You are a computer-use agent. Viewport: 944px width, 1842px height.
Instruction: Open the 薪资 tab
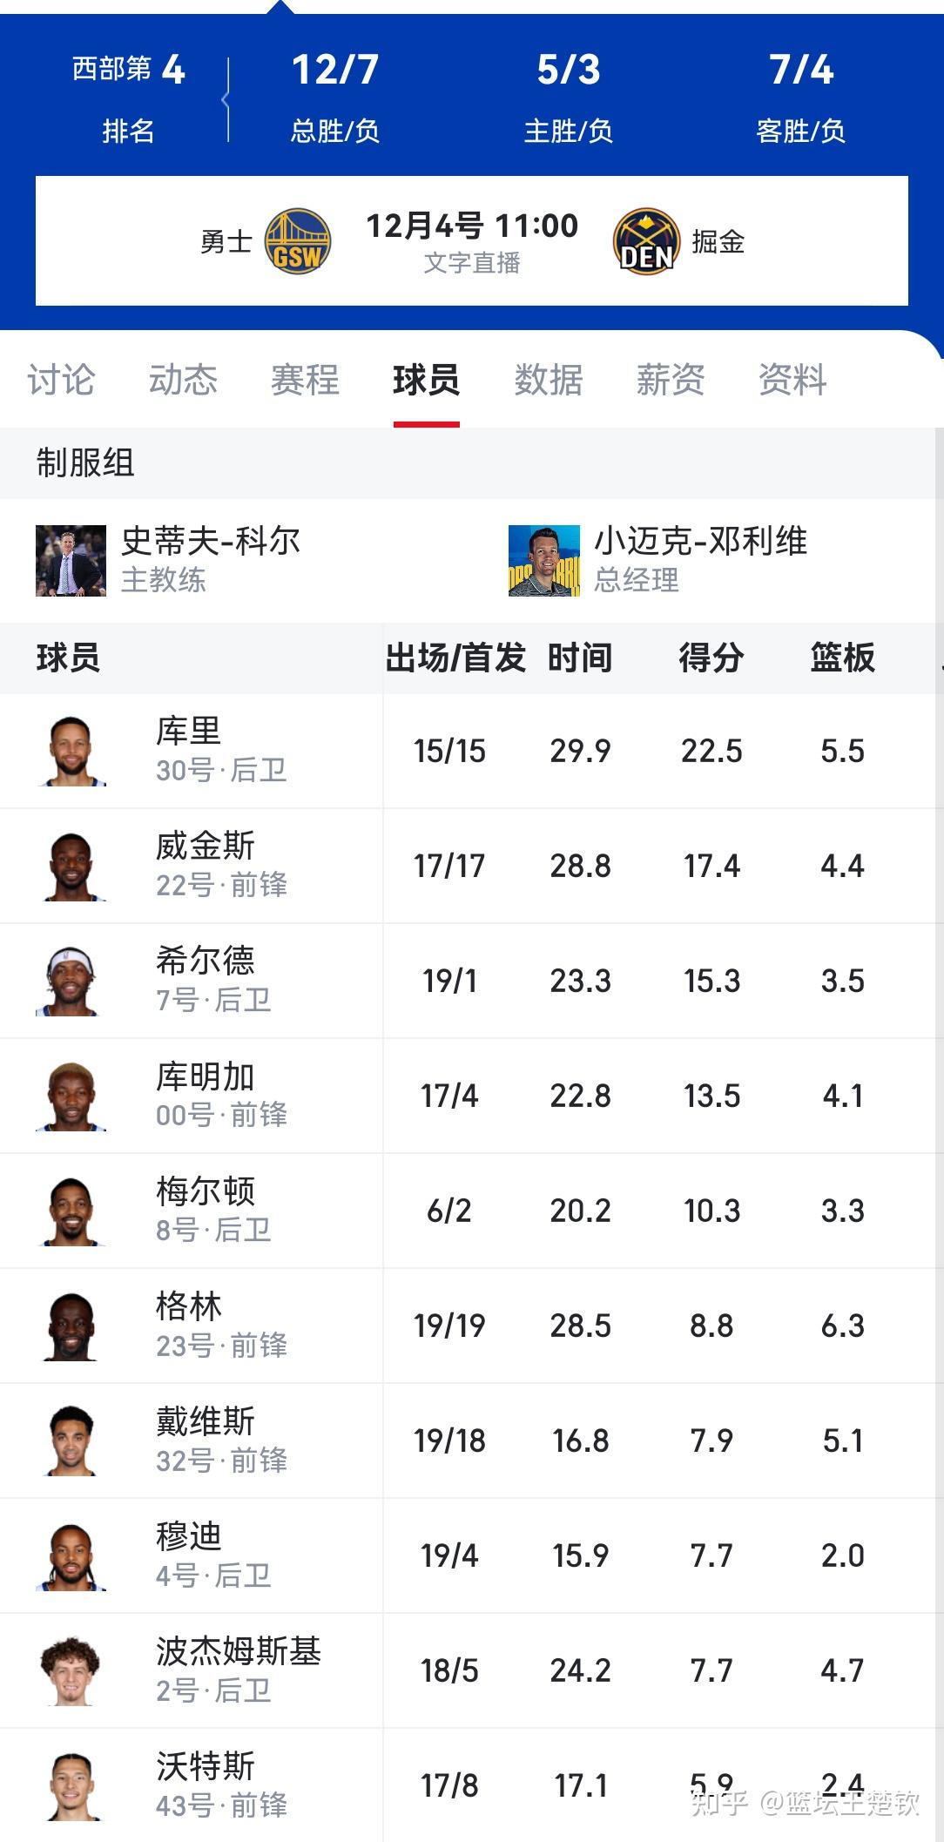click(670, 381)
